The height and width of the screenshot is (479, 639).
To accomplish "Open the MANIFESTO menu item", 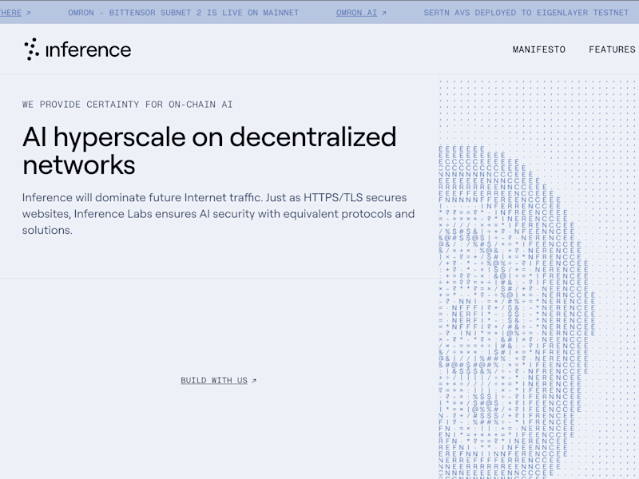I will point(538,49).
